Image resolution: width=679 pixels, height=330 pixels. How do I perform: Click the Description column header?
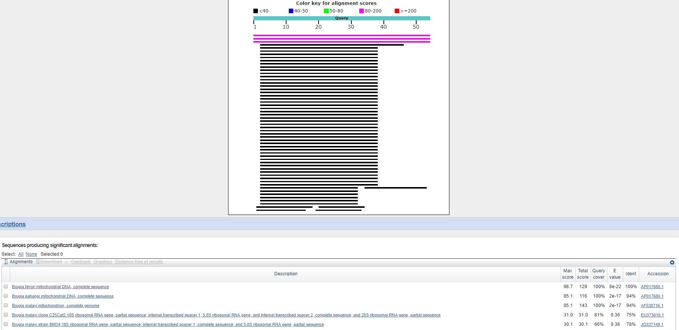click(286, 274)
